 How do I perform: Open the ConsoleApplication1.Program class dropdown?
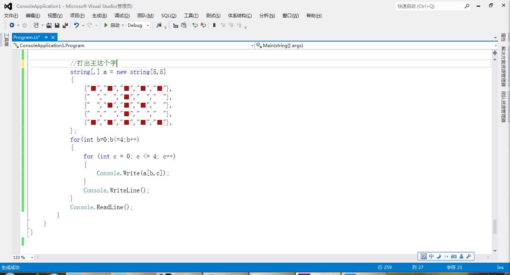[x=133, y=45]
